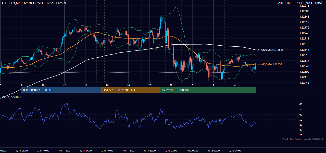This screenshot has height=153, width=326.
Task: Click hour marker 12 under the price chart
Action: 65,85
